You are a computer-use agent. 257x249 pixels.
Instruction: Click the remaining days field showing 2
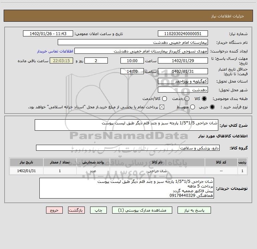[96, 60]
